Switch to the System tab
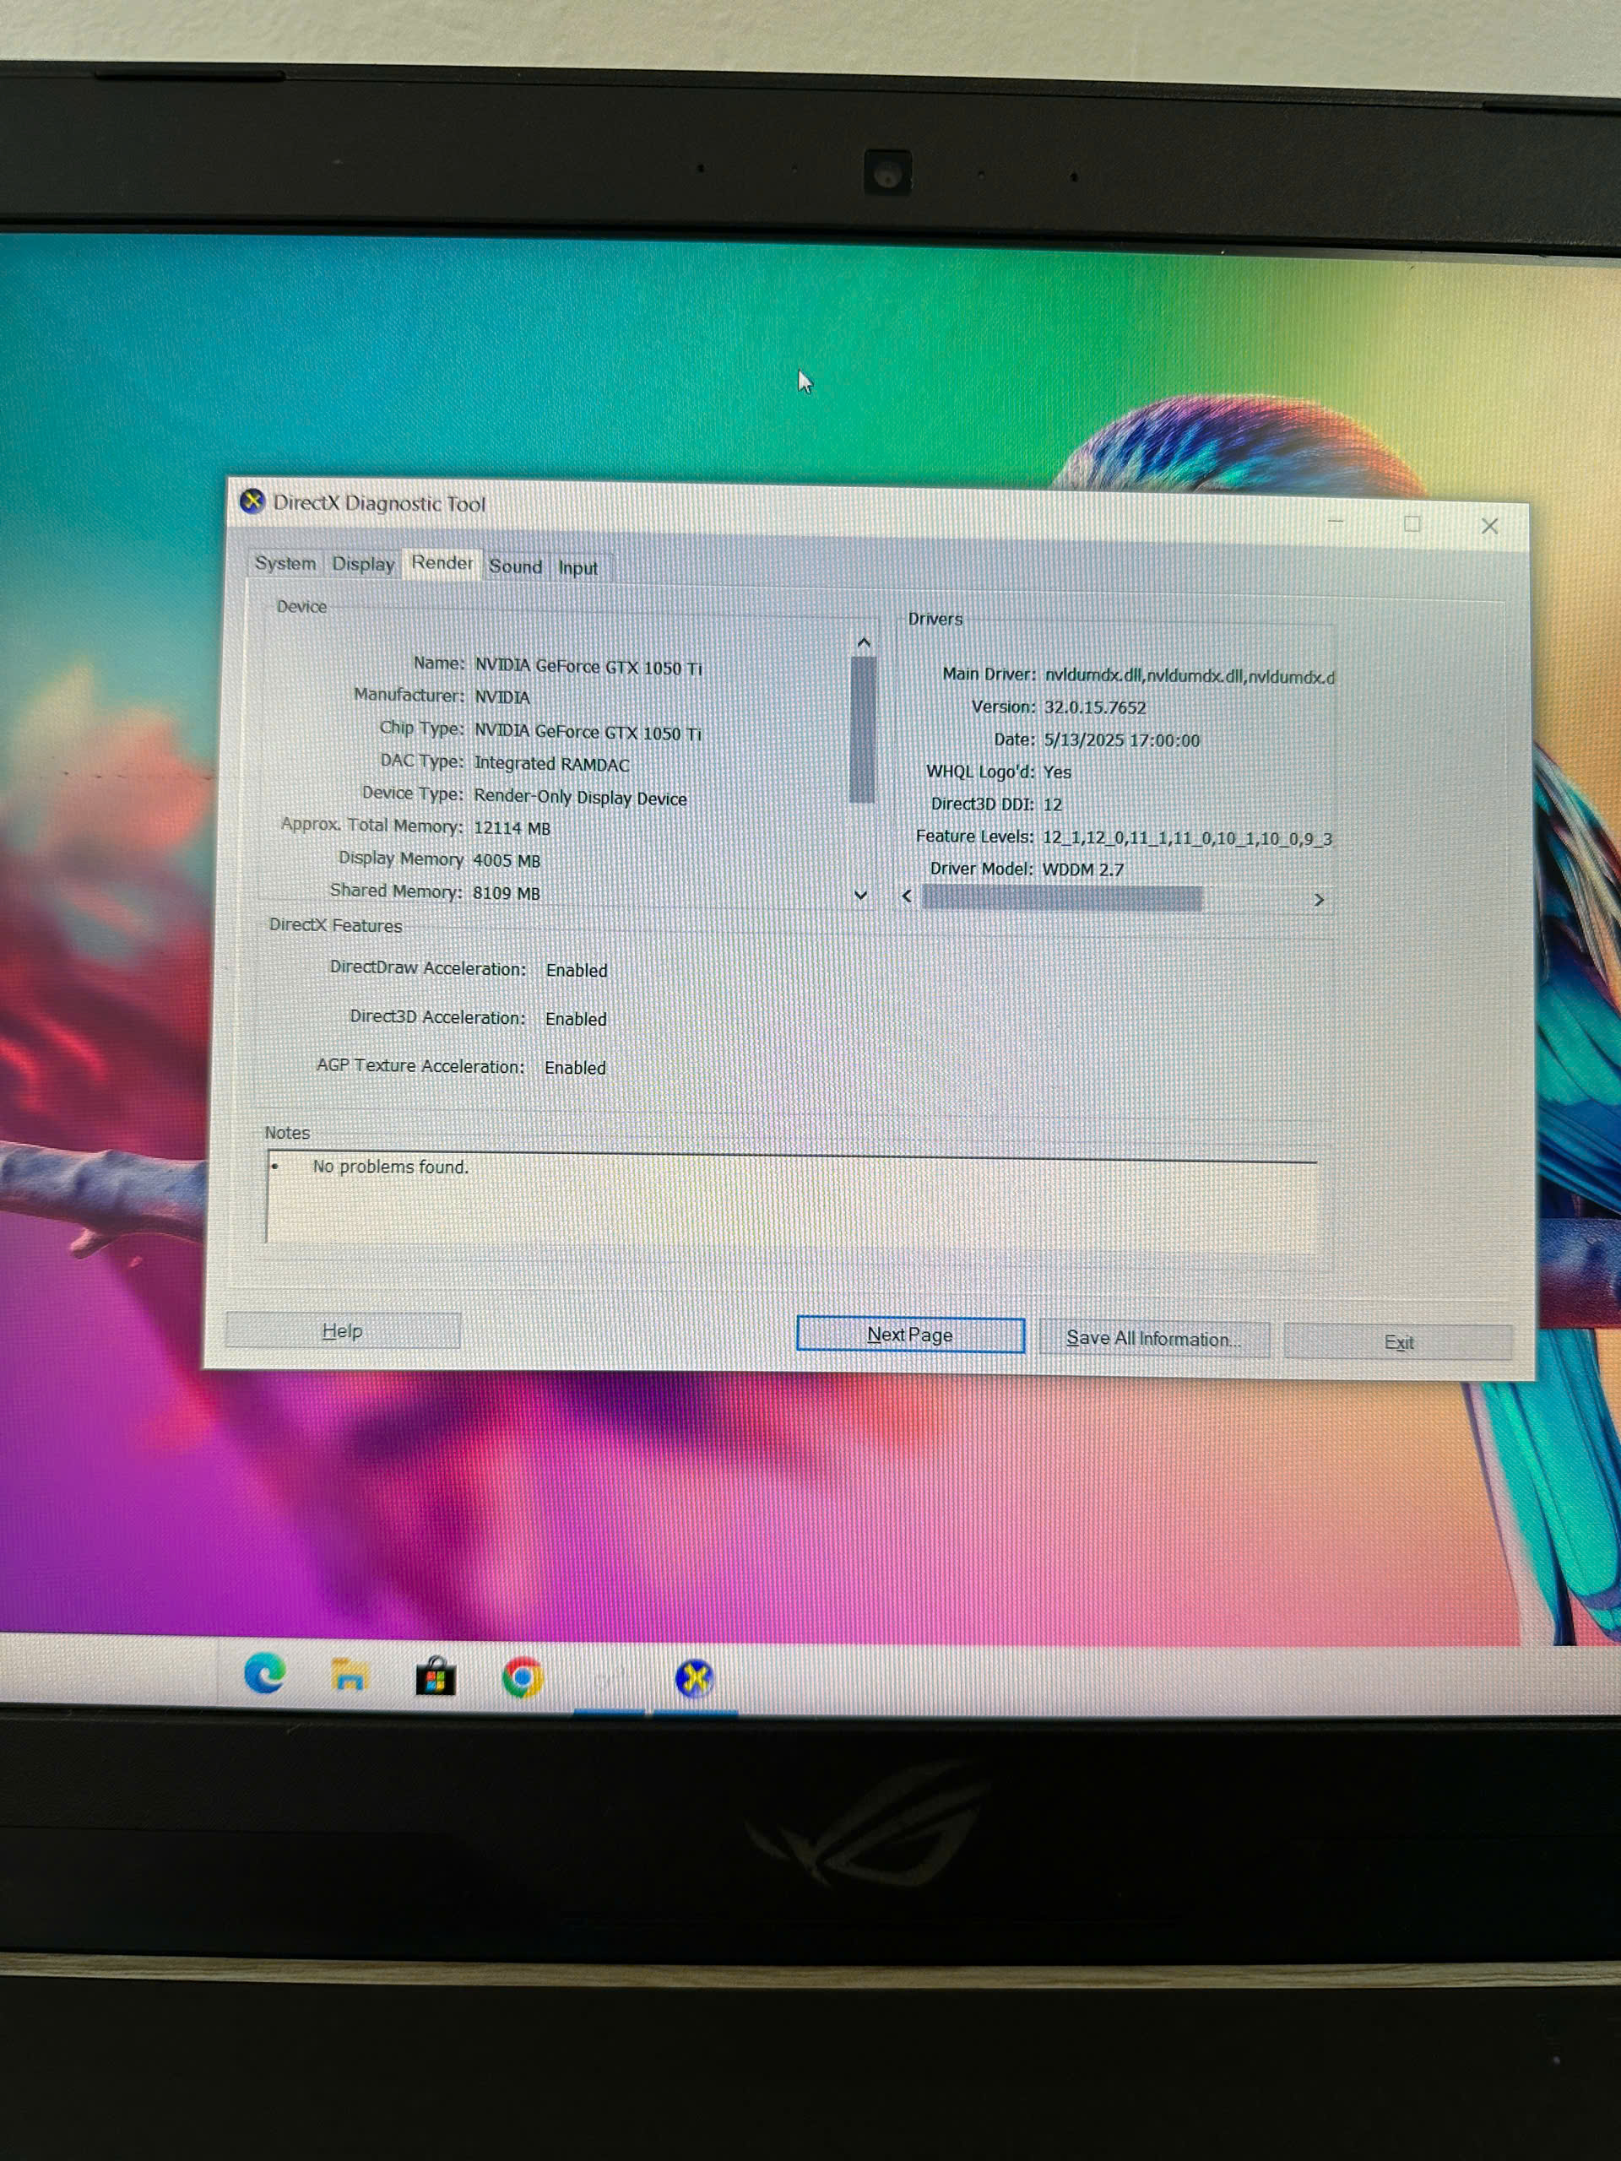The height and width of the screenshot is (2161, 1621). pyautogui.click(x=285, y=563)
